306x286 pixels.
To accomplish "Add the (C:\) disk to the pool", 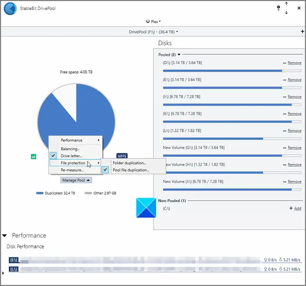I will point(298,208).
